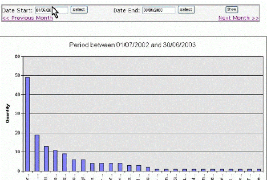This screenshot has height=180, width=267.
Task: Click the third bar near 13
Action: (x=46, y=158)
